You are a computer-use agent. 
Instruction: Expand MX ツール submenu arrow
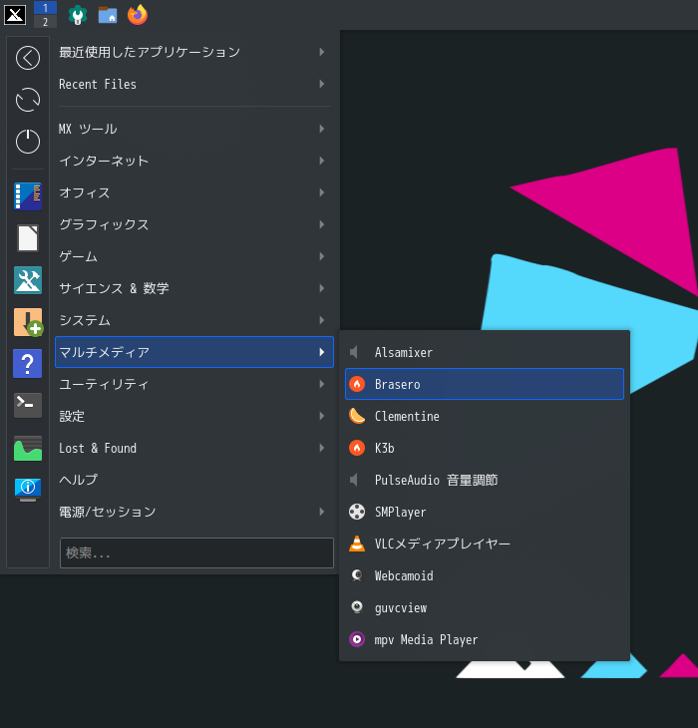point(322,129)
